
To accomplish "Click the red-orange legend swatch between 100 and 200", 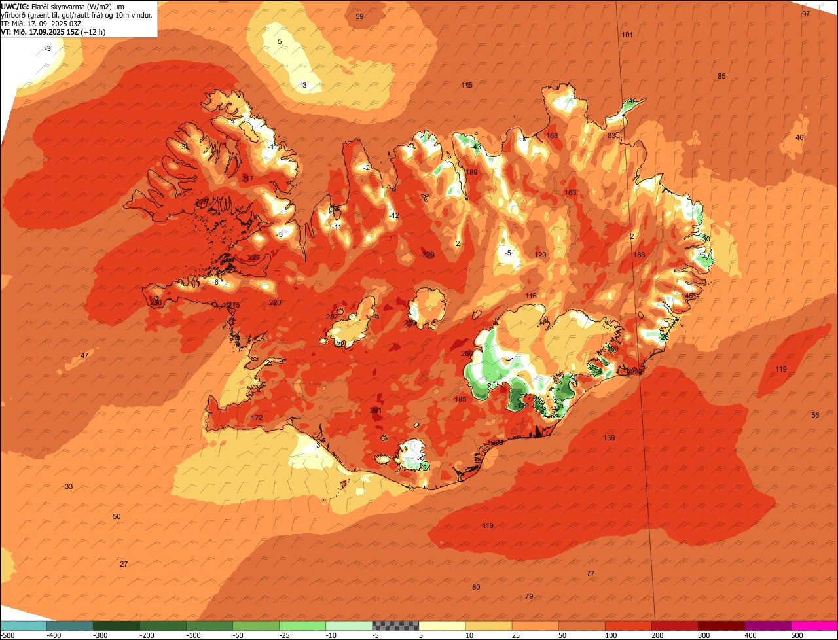I will [628, 626].
